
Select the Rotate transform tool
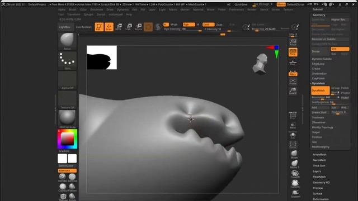[138, 27]
